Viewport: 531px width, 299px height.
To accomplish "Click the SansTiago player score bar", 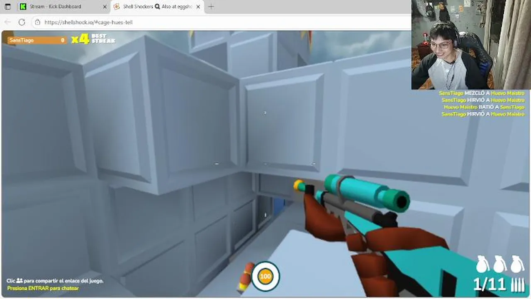I will (37, 40).
